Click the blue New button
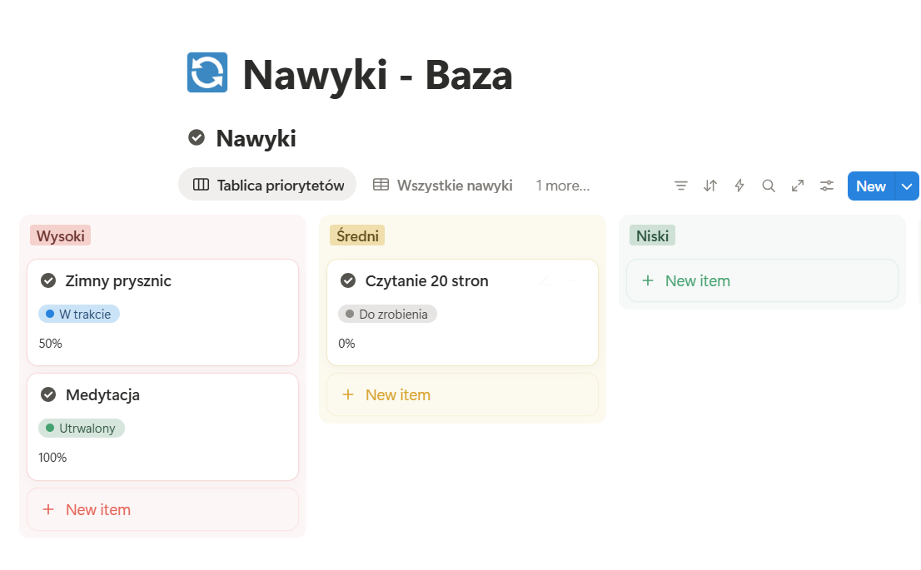 click(x=870, y=186)
